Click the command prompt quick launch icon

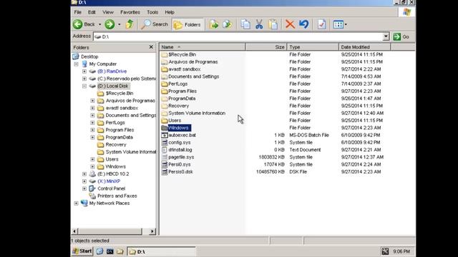[109, 251]
